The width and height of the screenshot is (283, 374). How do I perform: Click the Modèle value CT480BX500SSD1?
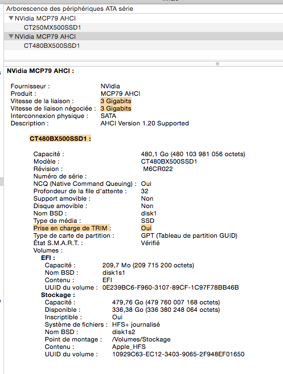tap(169, 161)
